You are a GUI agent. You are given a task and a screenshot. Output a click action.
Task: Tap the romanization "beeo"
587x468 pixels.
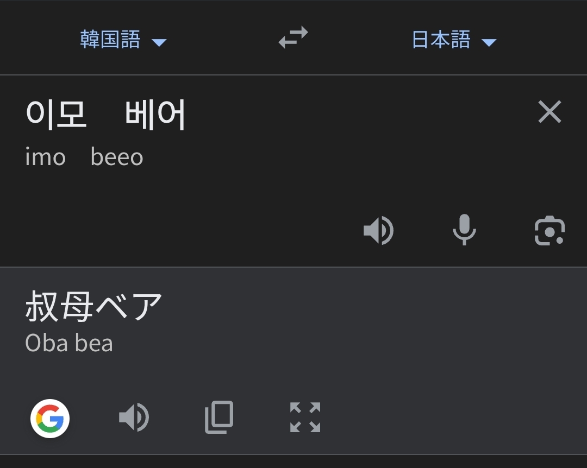point(117,157)
